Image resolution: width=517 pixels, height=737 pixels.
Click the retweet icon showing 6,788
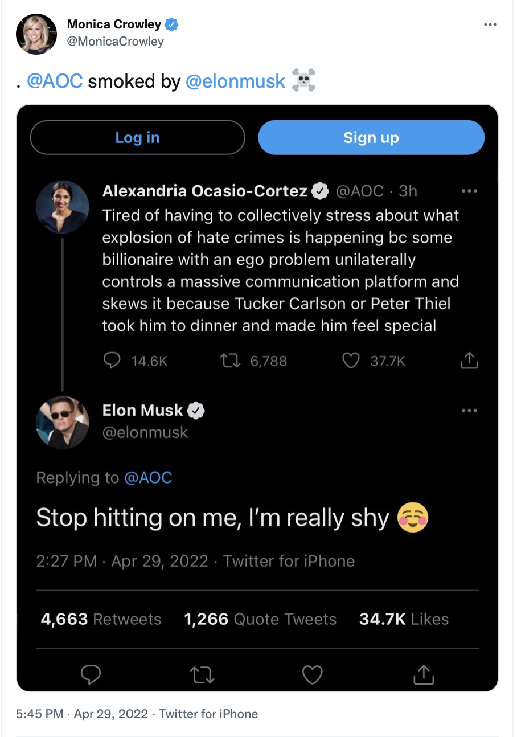[231, 361]
